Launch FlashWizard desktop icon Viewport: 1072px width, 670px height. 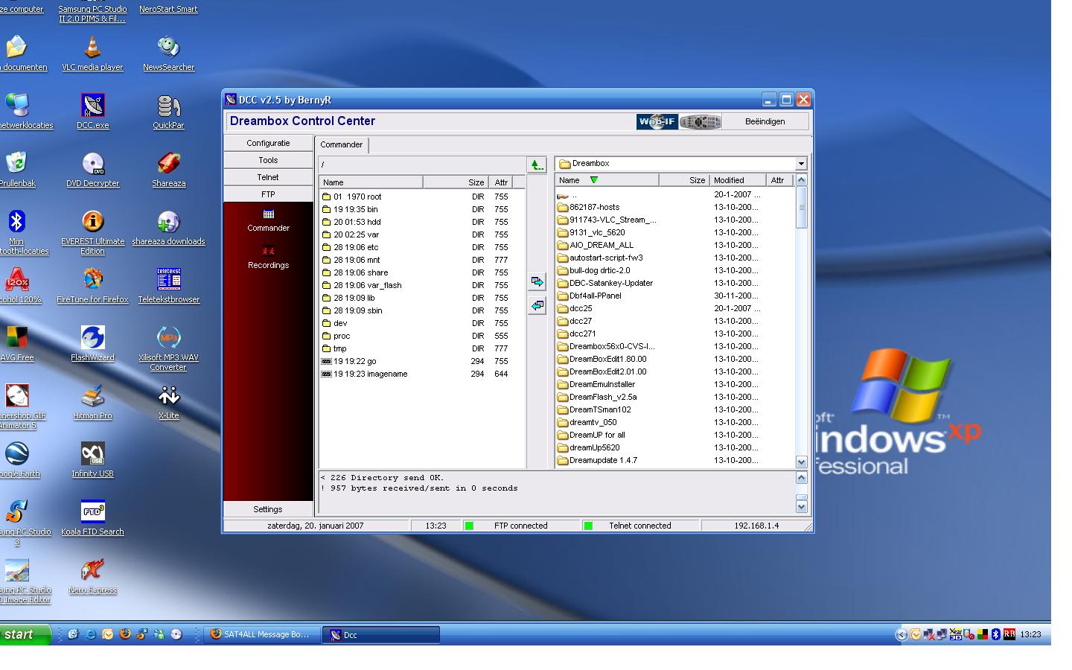tap(92, 344)
